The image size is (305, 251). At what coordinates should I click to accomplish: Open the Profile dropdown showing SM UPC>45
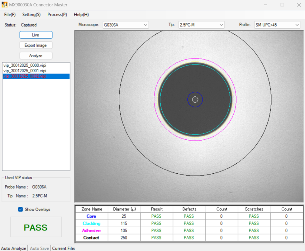coord(277,25)
